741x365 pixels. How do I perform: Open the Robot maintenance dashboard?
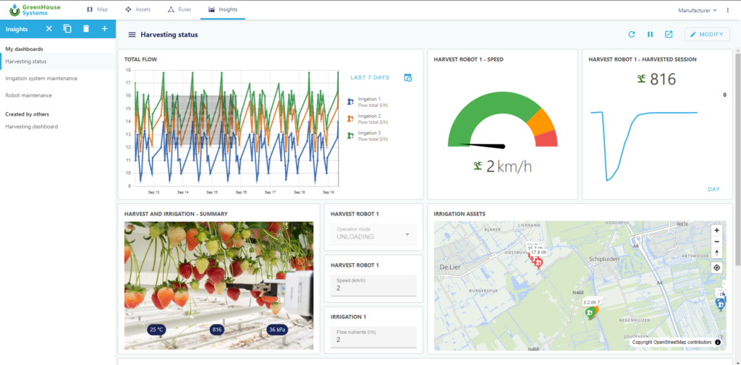29,95
